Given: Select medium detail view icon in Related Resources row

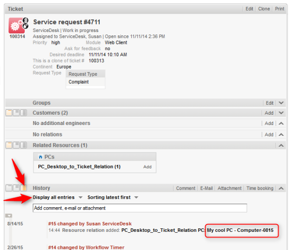Looking at the screenshot, I should (x=16, y=145).
